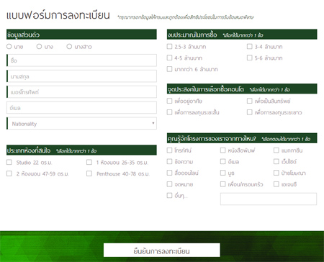The width and height of the screenshot is (324, 262).
Task: Click the ชื่อ first name field
Action: point(81,60)
